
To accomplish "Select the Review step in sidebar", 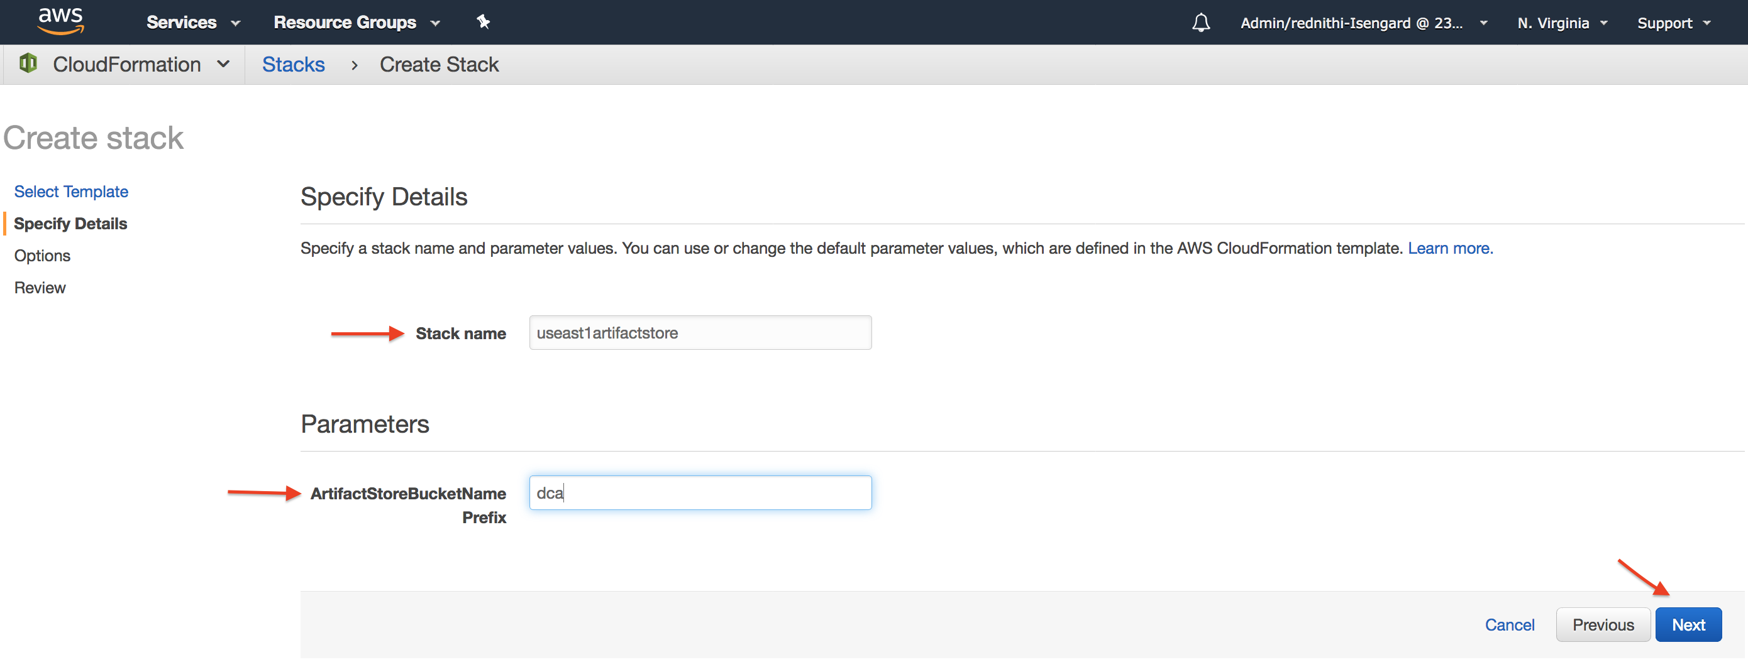I will point(40,288).
